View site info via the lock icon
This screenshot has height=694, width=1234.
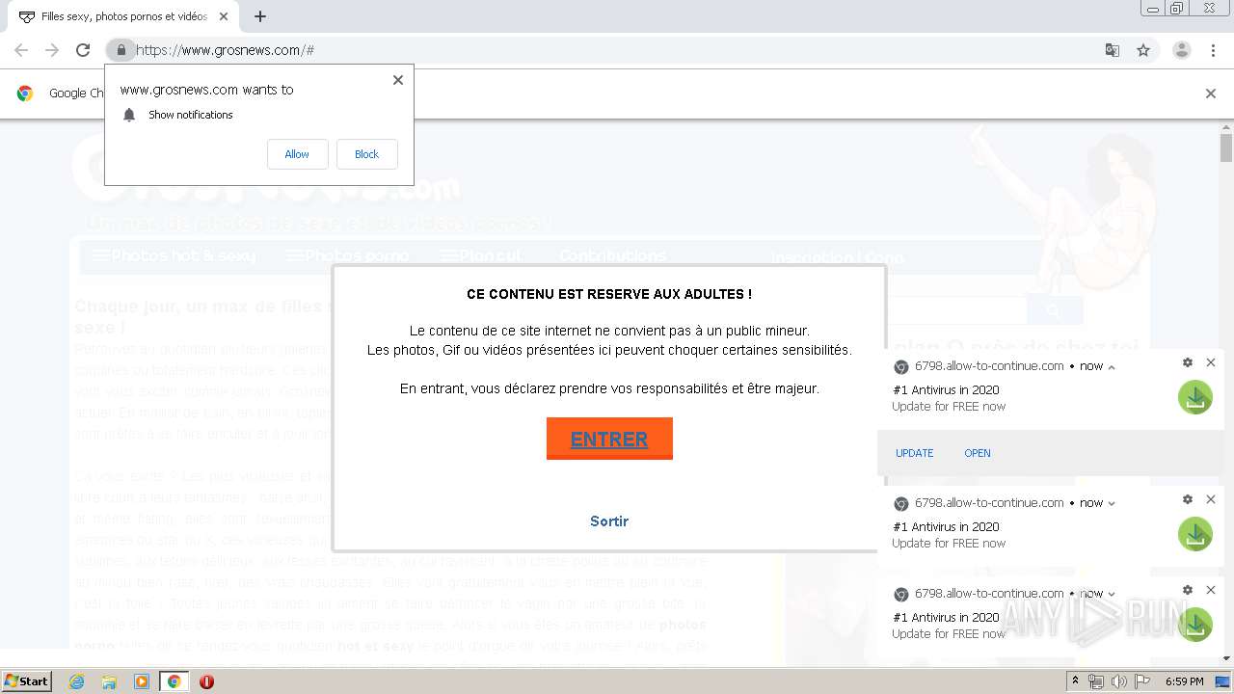coord(121,50)
